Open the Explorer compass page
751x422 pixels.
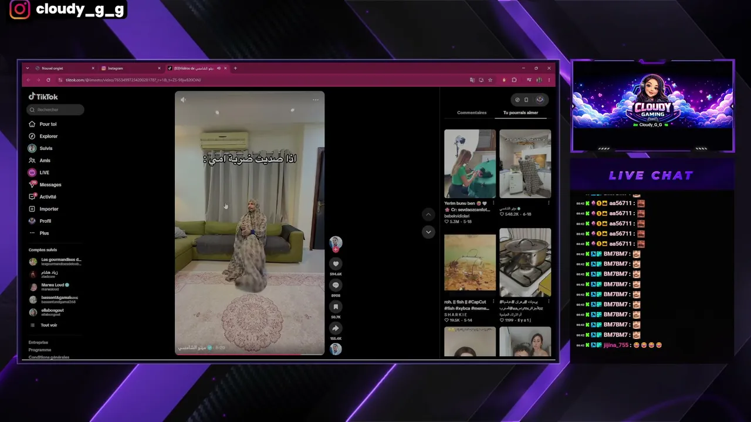point(43,136)
